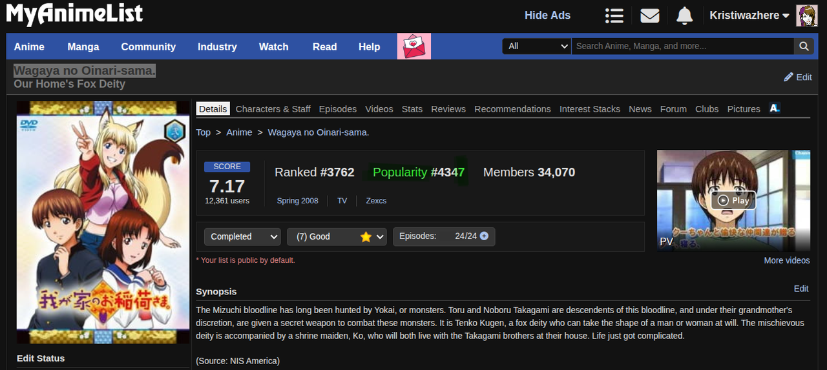Click the Edit Status heading
This screenshot has height=370, width=827.
41,358
